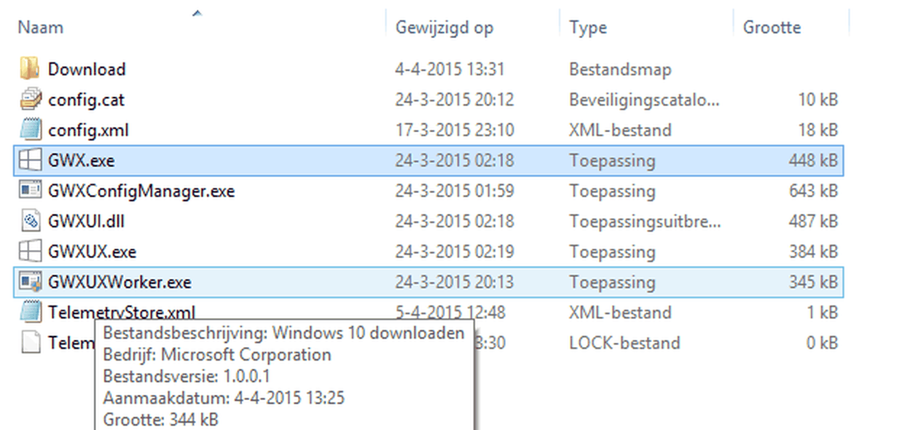Sort by Gewijzigd op column header
Screen dimensions: 918x430
click(444, 28)
